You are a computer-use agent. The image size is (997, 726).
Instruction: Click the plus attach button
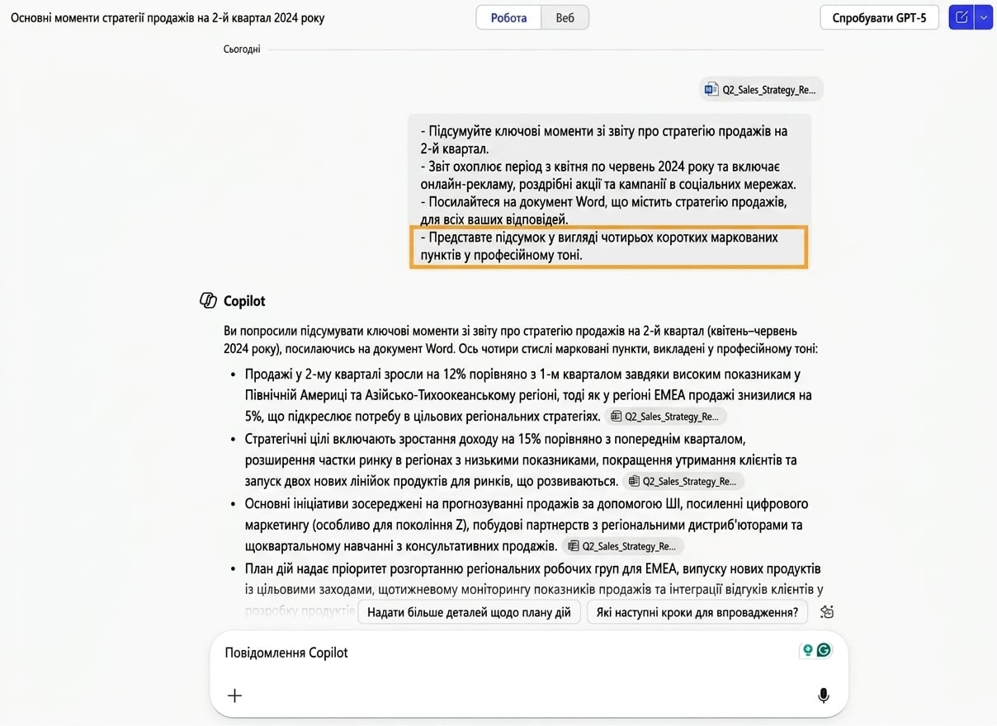pyautogui.click(x=234, y=695)
